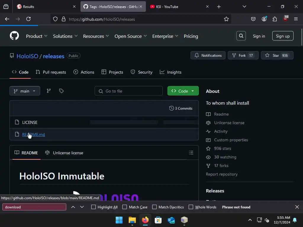Image resolution: width=303 pixels, height=227 pixels.
Task: Expand the Product menu
Action: coord(37,36)
